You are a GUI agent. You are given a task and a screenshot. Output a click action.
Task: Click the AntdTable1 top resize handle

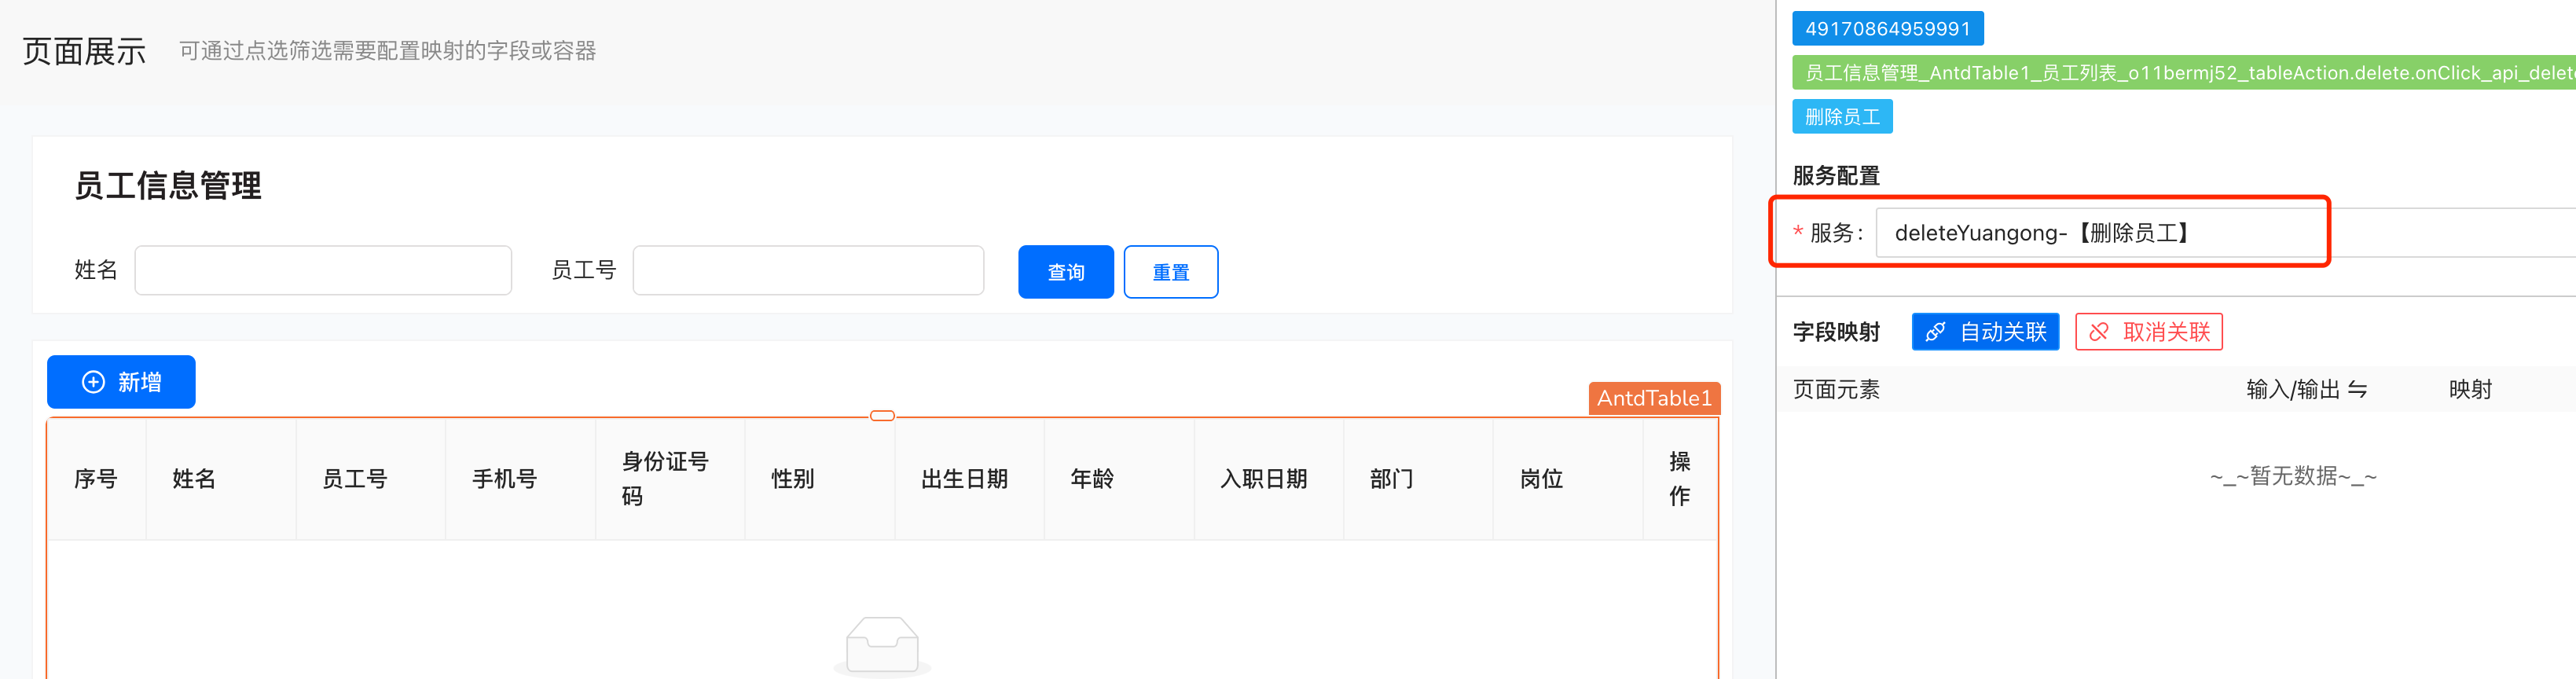[x=882, y=416]
